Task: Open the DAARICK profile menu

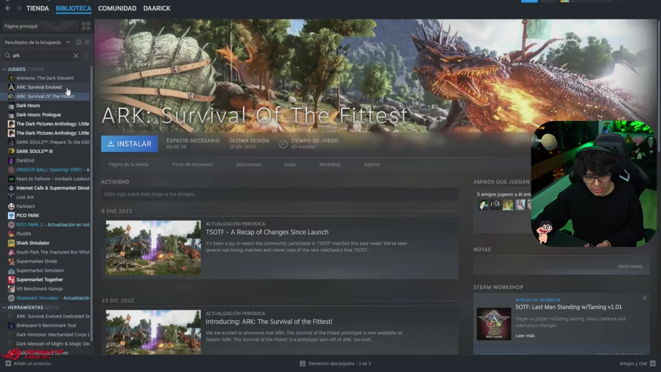Action: (x=156, y=8)
